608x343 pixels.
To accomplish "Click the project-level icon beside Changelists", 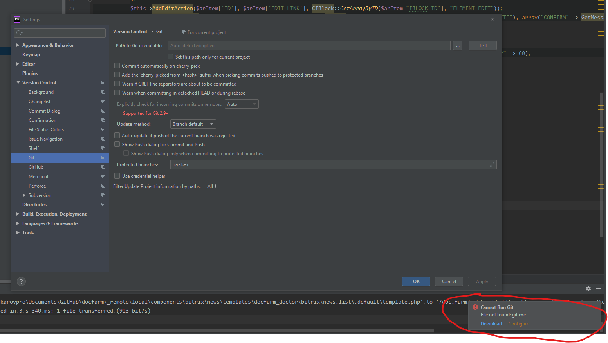I will pyautogui.click(x=103, y=102).
